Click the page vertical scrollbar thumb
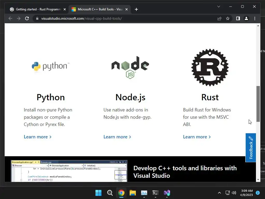Image resolution: width=265 pixels, height=199 pixels. coord(258,104)
